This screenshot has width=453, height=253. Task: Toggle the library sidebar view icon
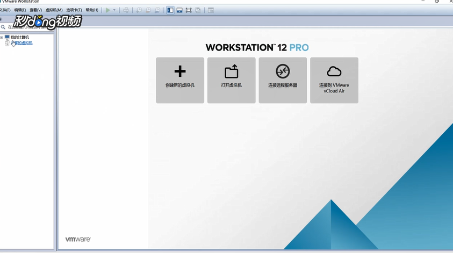[x=170, y=10]
